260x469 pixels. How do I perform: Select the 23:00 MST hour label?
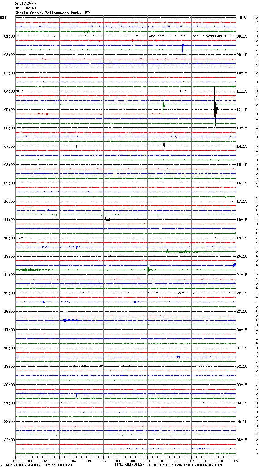point(9,440)
